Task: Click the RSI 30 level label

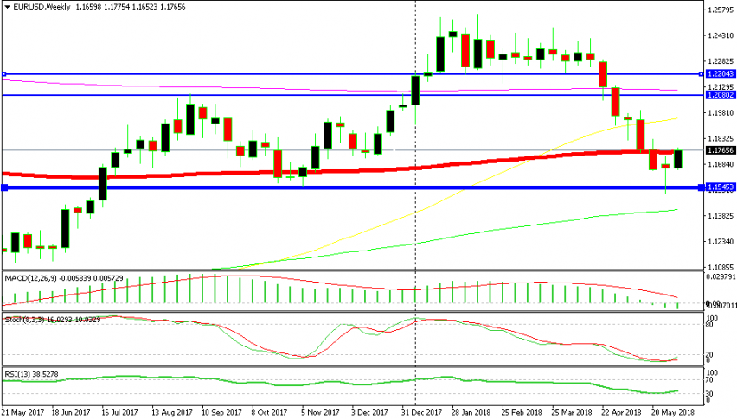Action: (711, 393)
